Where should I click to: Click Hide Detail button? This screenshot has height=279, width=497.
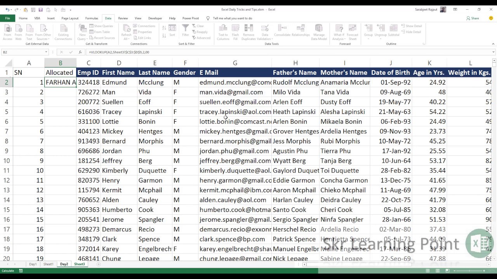[x=411, y=32]
